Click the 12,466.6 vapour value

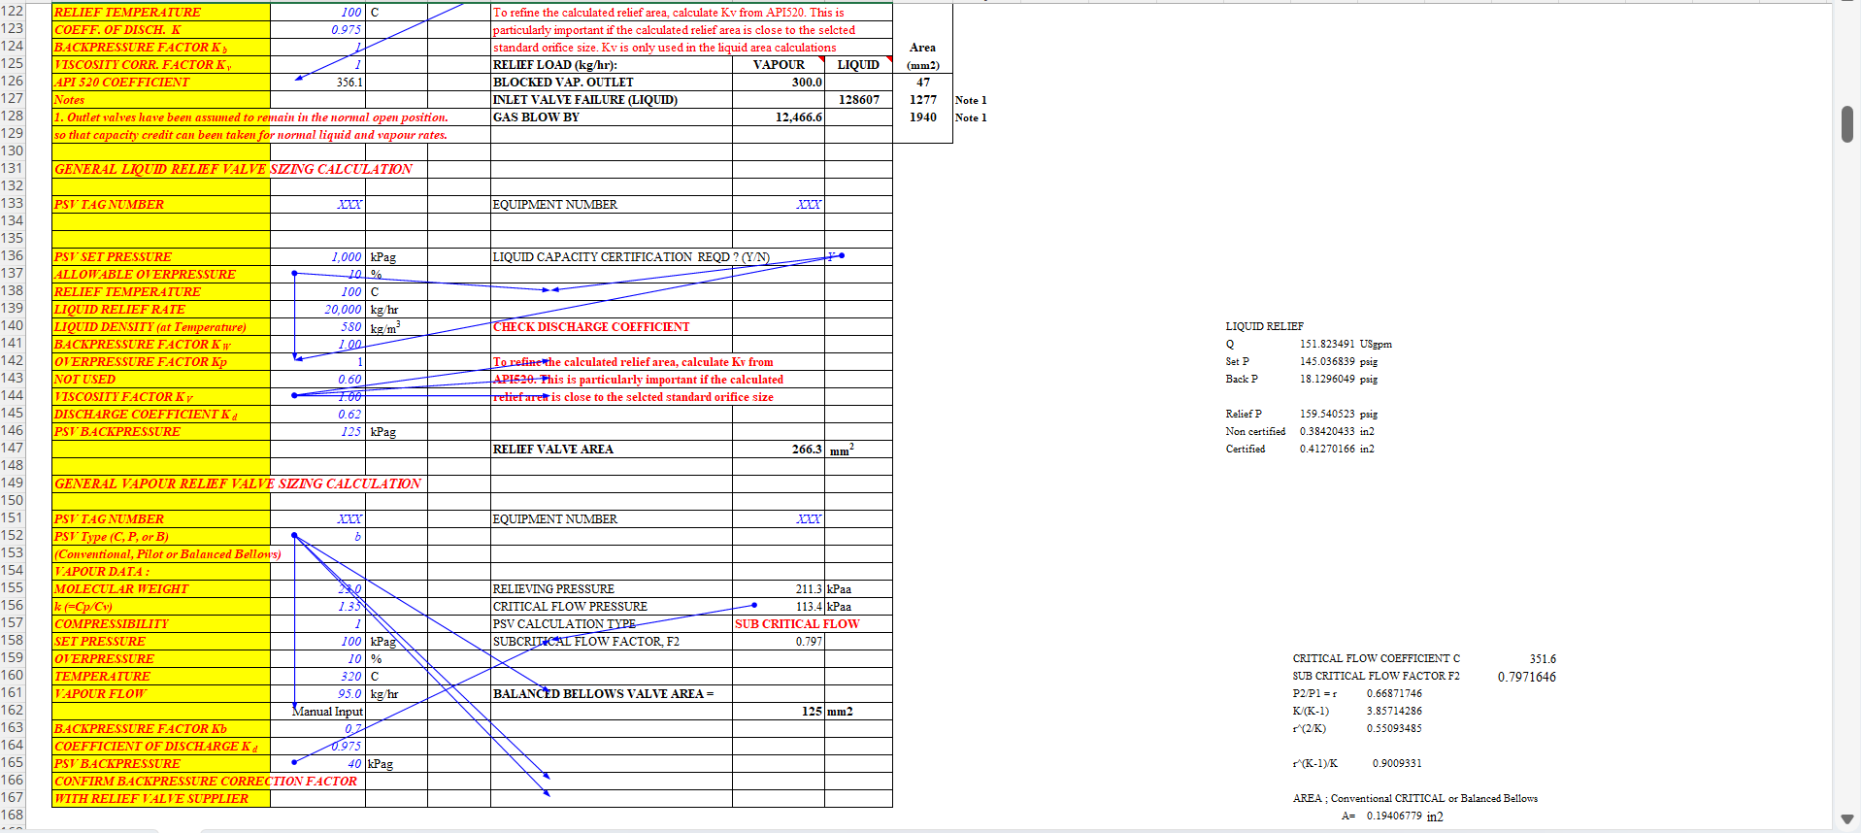pos(779,117)
